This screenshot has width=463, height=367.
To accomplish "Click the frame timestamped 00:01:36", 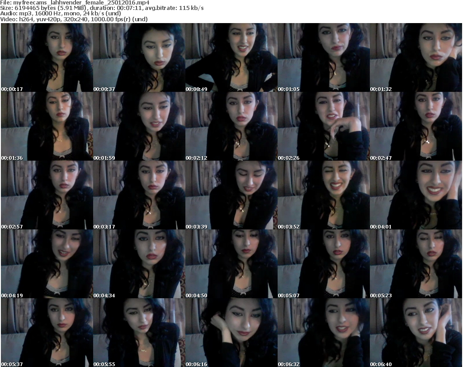I will [47, 126].
